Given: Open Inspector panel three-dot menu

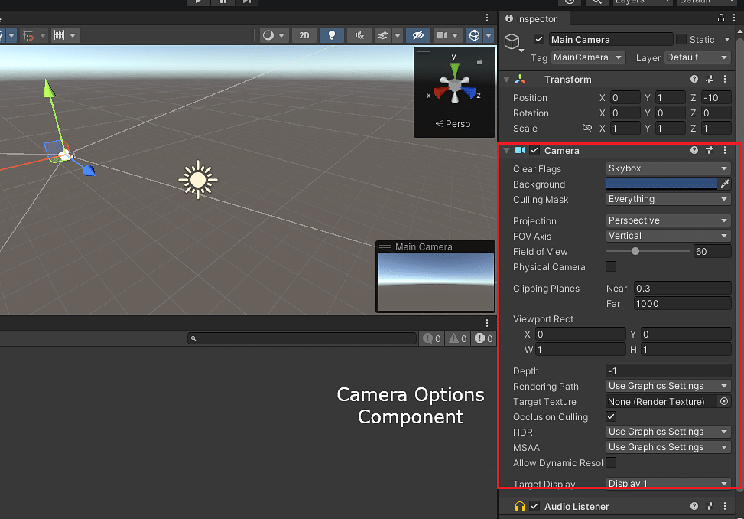Looking at the screenshot, I should point(735,18).
